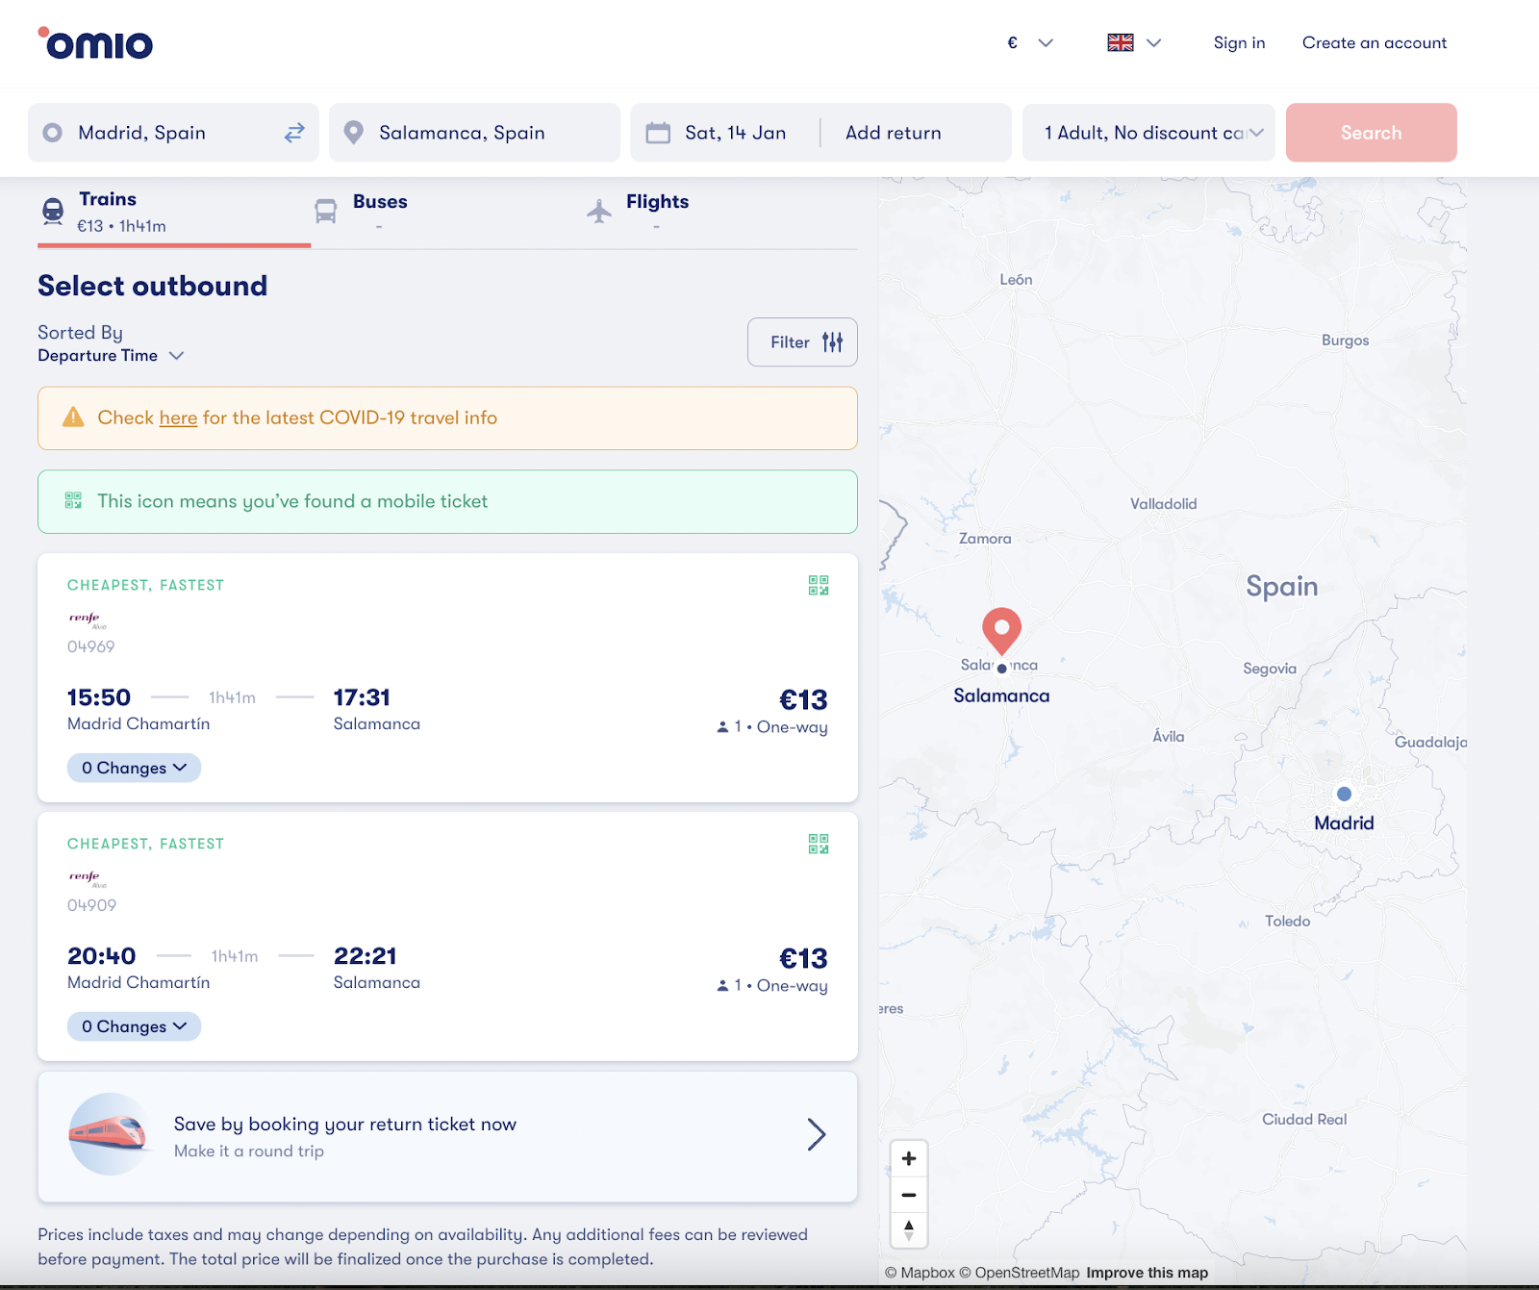Click the COVID-19 warning triangle icon
This screenshot has height=1290, width=1539.
point(73,417)
